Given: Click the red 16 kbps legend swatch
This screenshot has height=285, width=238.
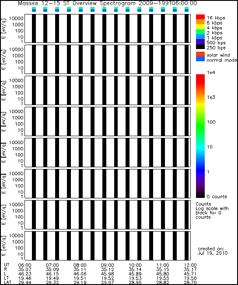Looking at the screenshot, I should click(200, 17).
